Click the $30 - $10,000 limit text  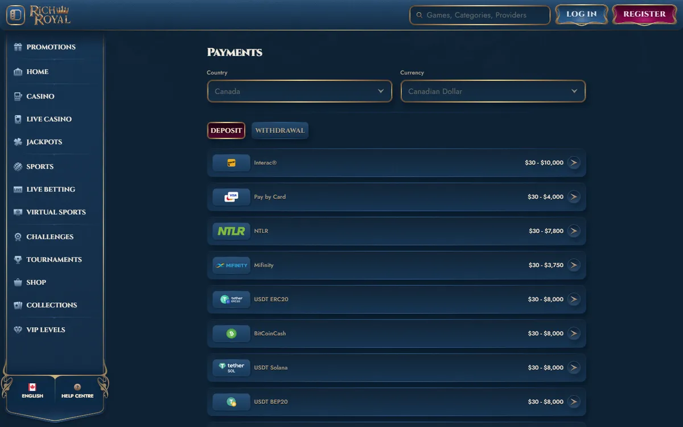point(544,163)
